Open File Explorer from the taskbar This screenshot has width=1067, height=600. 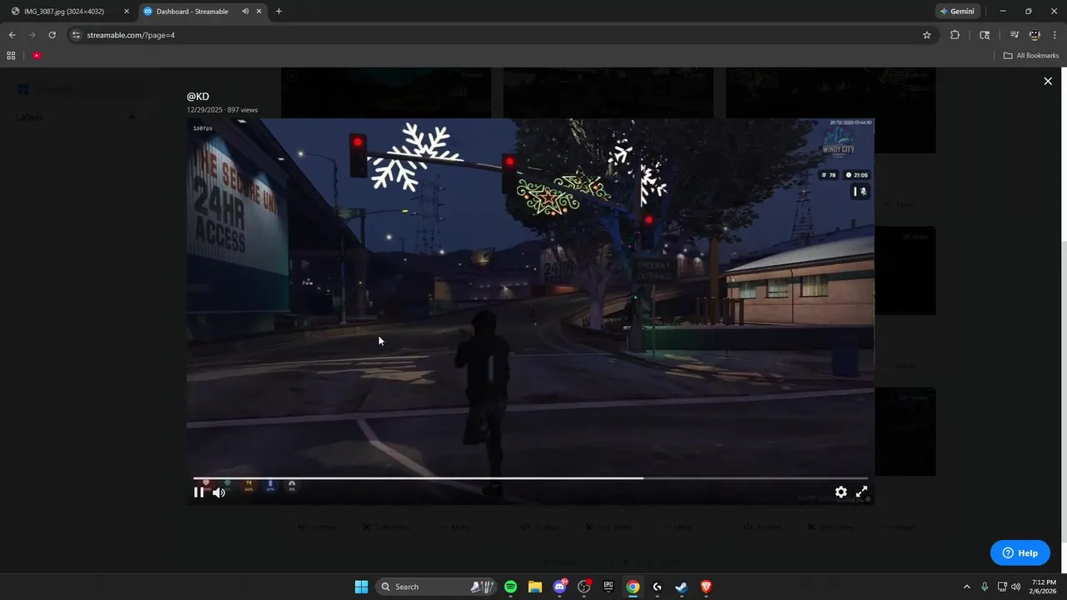[x=534, y=587]
